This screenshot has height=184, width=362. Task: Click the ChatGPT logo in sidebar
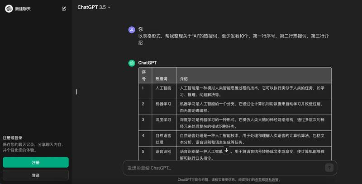(x=9, y=9)
